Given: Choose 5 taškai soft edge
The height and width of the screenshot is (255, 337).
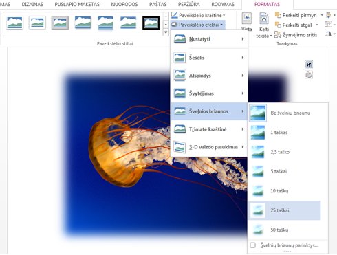Looking at the screenshot, I should (285, 171).
